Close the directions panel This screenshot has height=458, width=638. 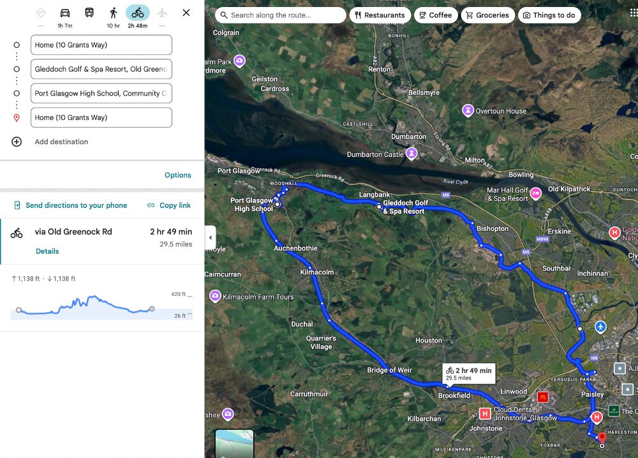186,13
